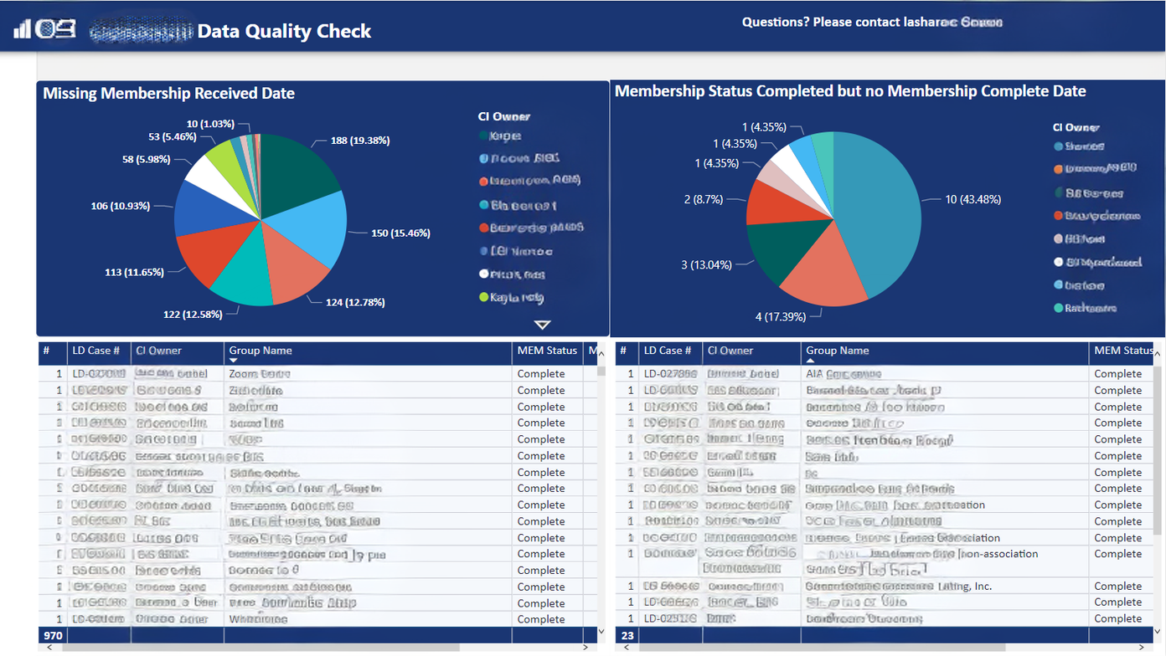The width and height of the screenshot is (1166, 656).
Task: Click the "Missing Membership Received Date" chart title
Action: coord(168,94)
